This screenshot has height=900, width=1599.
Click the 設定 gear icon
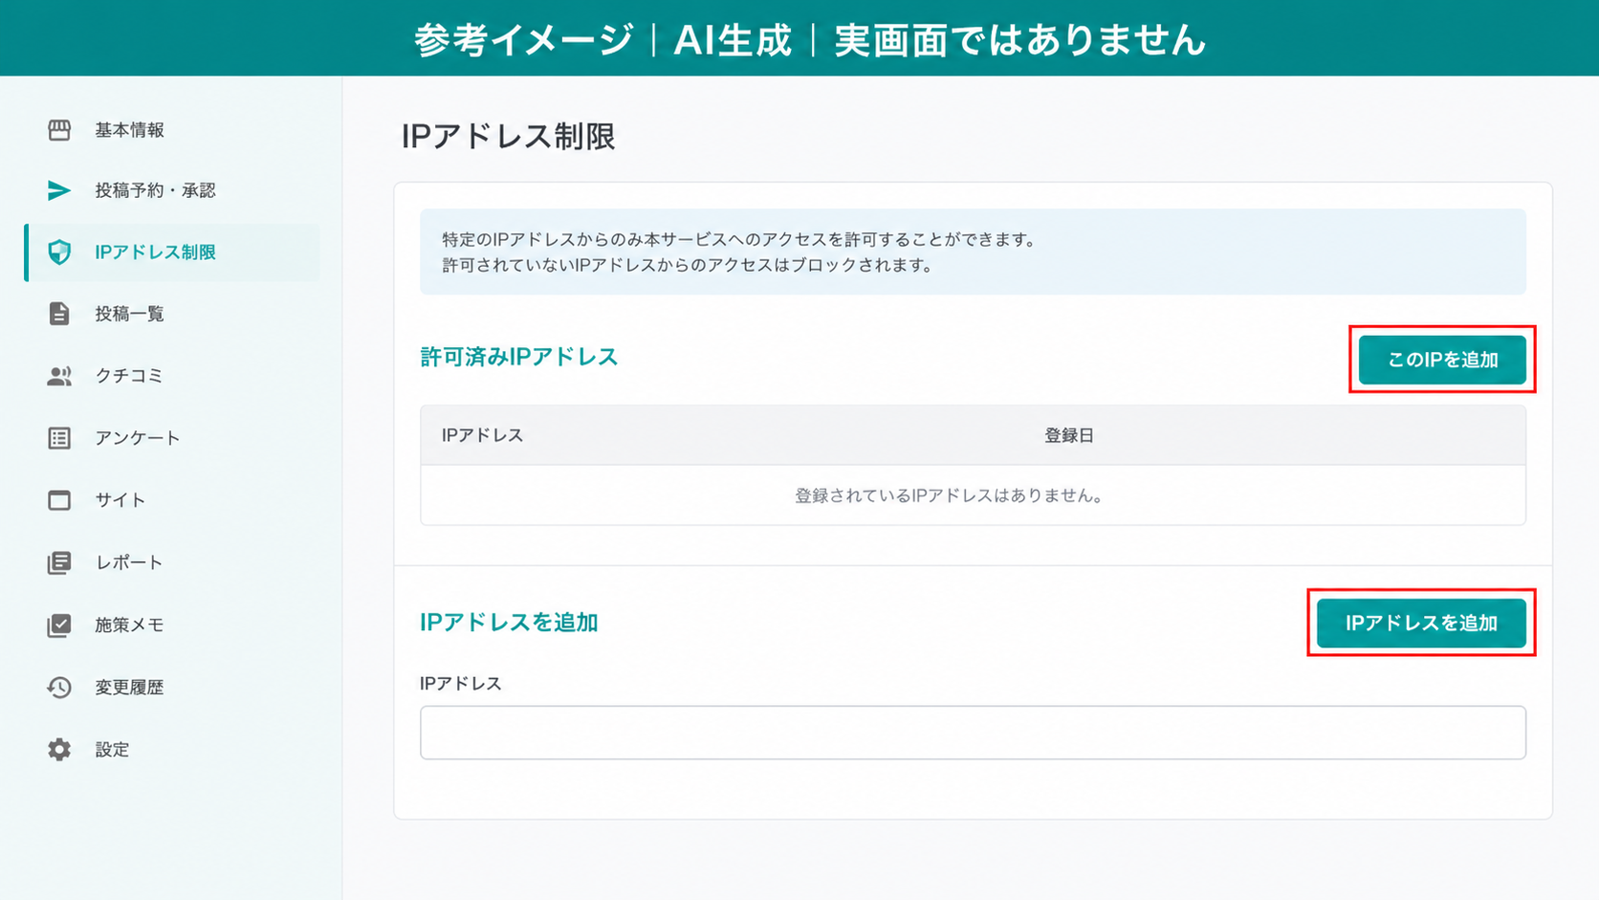pos(59,749)
